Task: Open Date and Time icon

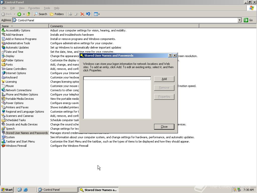Action: click(x=4, y=52)
